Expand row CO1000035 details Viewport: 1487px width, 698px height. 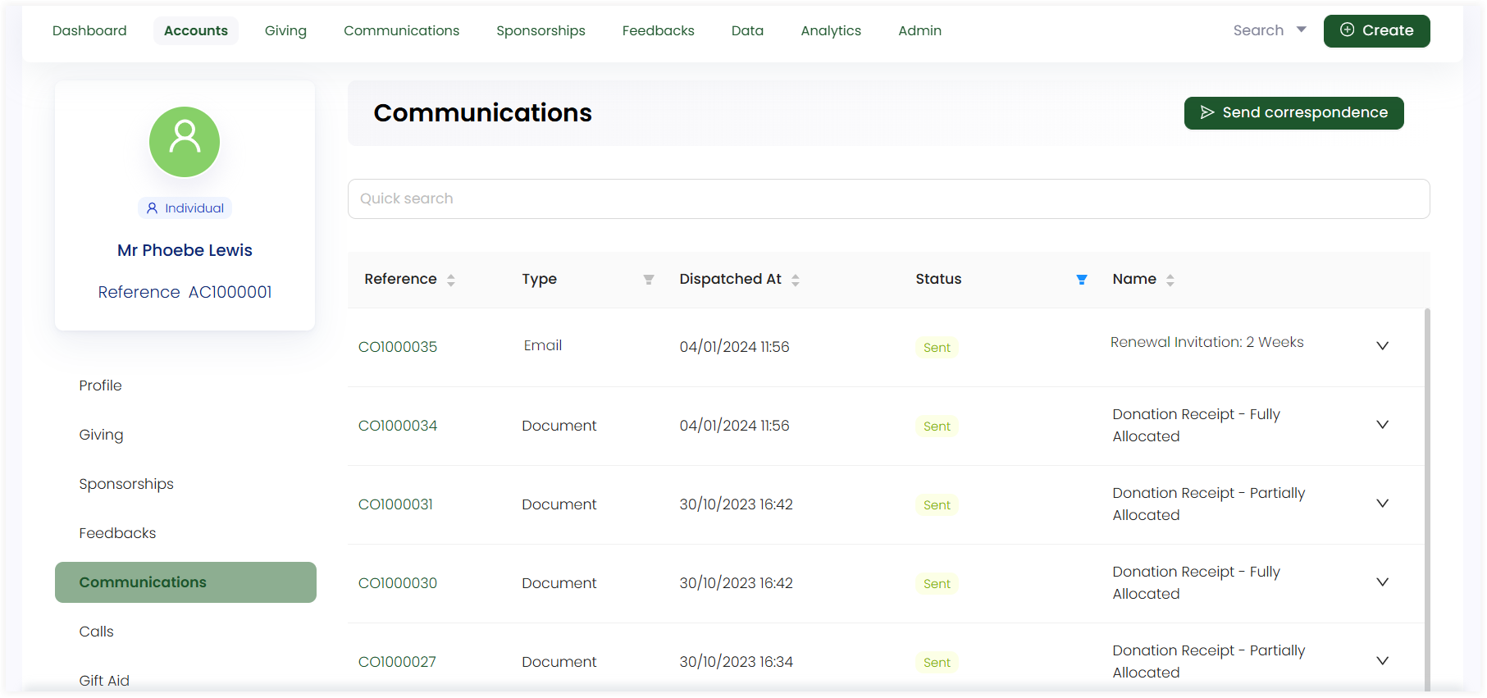point(1382,346)
